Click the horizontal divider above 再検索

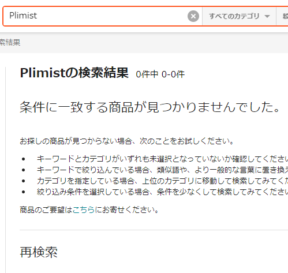(154, 230)
